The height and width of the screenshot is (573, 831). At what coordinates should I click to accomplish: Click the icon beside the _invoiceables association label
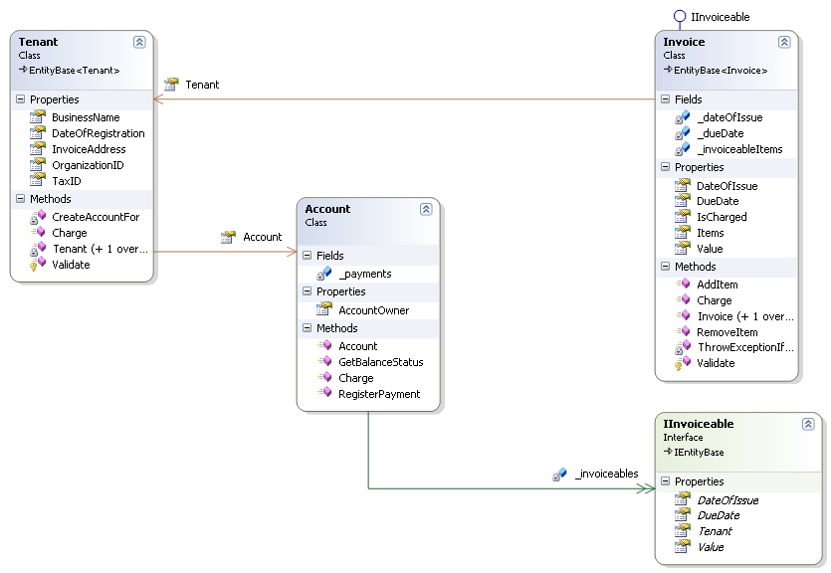coord(560,475)
